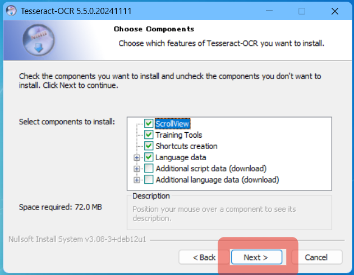Enable Additional script data (download) checkbox
Screen dimensions: 354x275
pyautogui.click(x=149, y=169)
